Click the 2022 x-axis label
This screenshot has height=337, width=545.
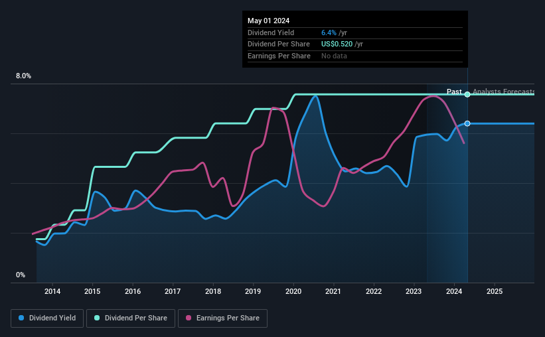[x=374, y=291]
